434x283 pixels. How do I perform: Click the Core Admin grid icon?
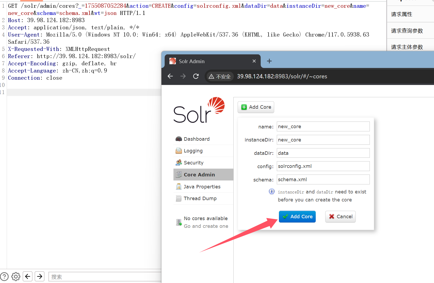coord(179,175)
